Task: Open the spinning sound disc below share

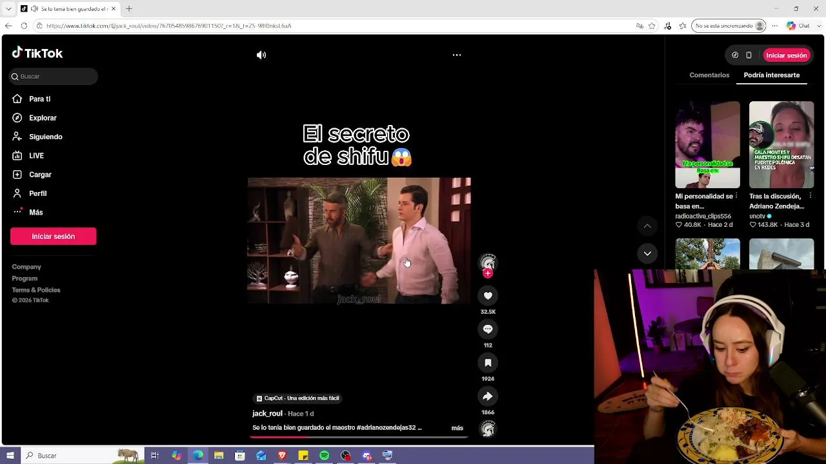Action: click(488, 429)
